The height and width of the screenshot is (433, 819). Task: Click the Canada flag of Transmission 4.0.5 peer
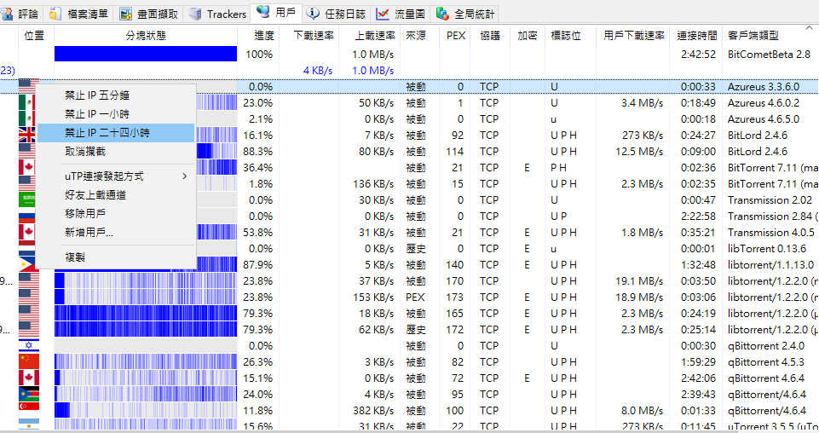point(27,233)
